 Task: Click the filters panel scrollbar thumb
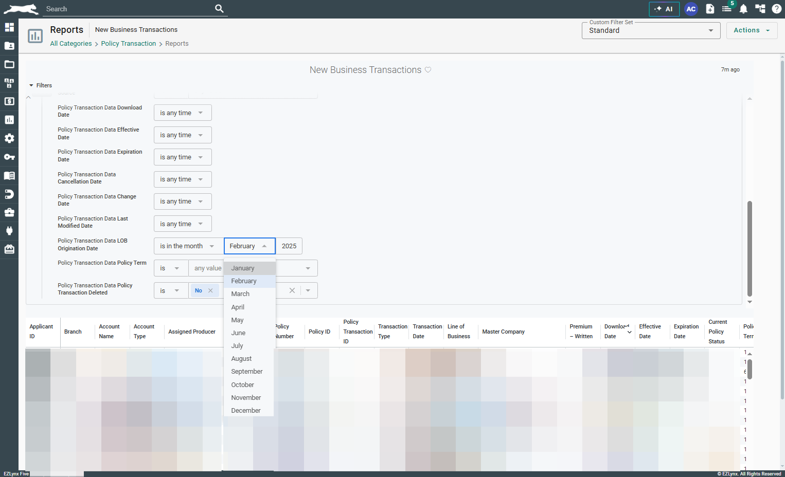tap(750, 249)
